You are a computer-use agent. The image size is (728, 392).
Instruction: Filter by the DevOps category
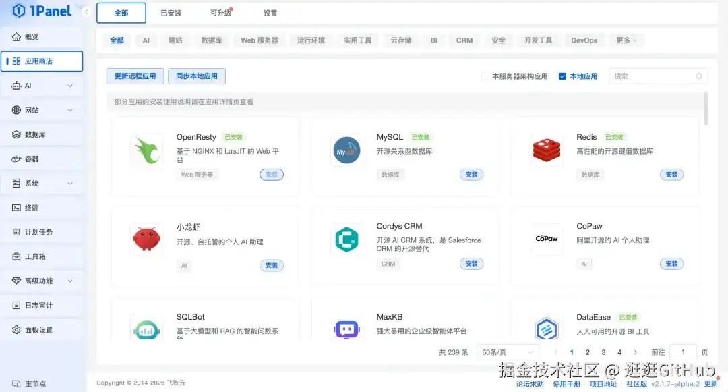click(584, 40)
